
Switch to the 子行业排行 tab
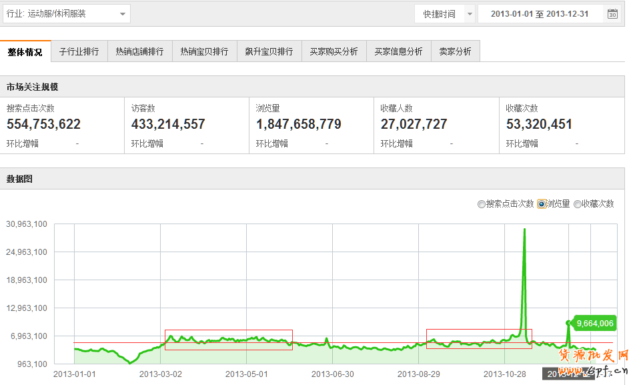pyautogui.click(x=79, y=52)
